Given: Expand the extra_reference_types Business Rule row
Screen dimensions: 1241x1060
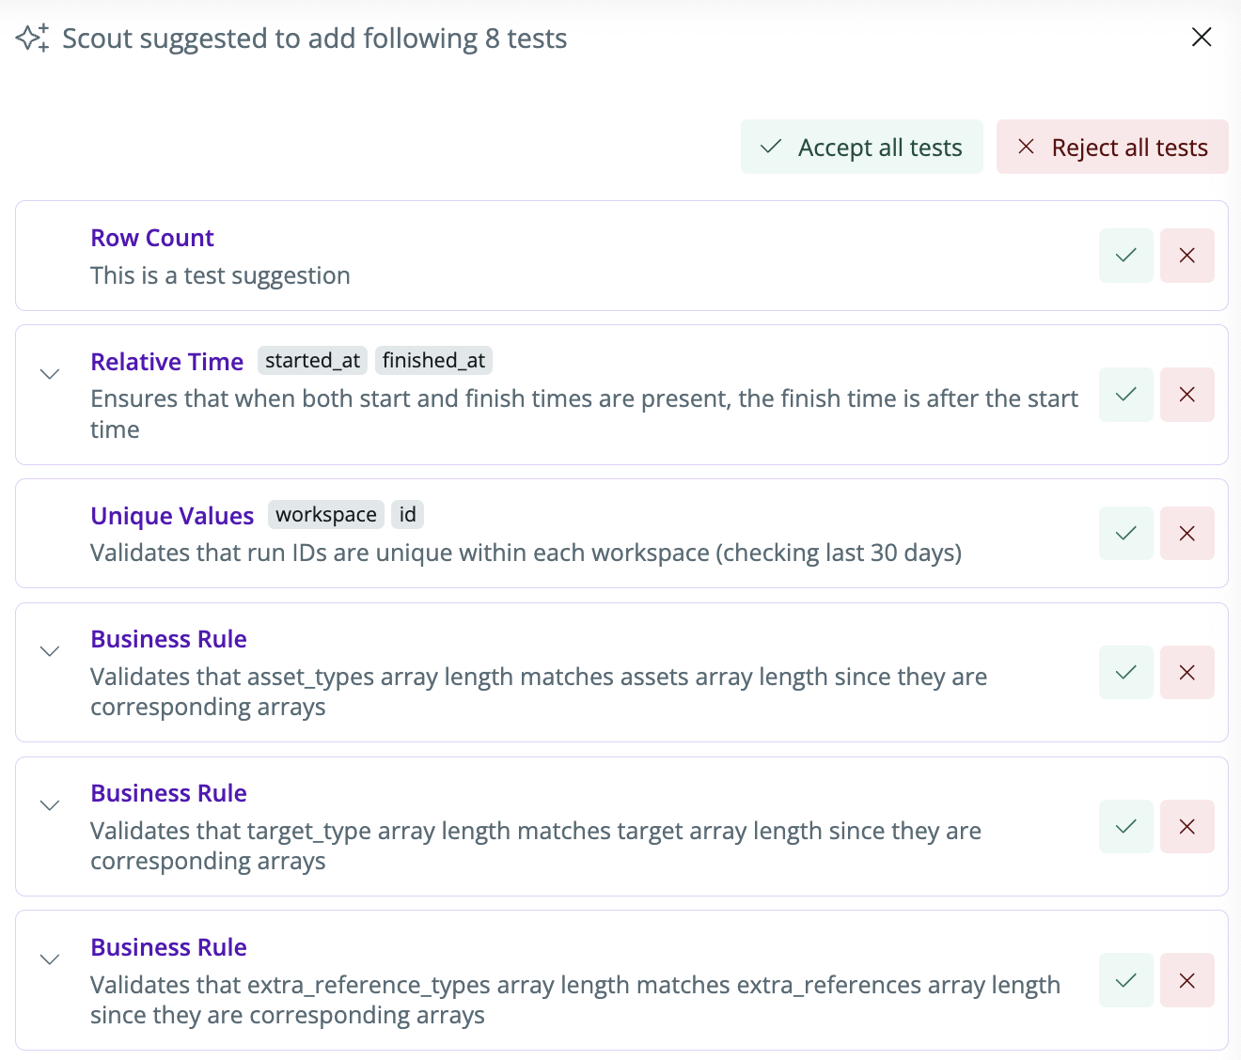Looking at the screenshot, I should 50,959.
